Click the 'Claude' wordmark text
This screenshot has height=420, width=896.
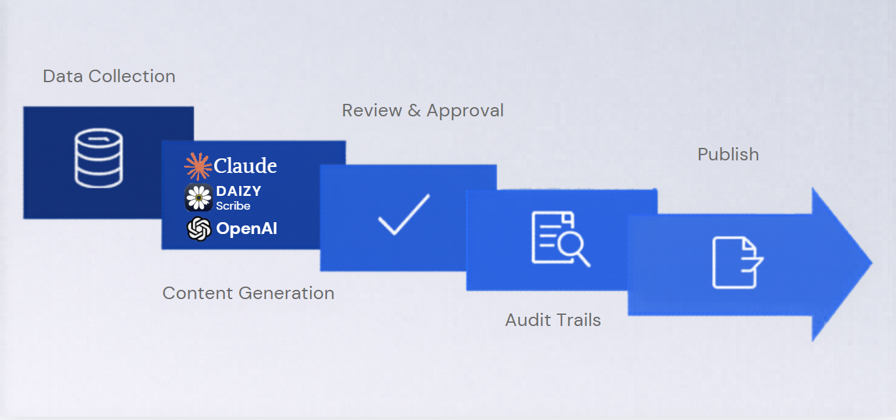(246, 166)
